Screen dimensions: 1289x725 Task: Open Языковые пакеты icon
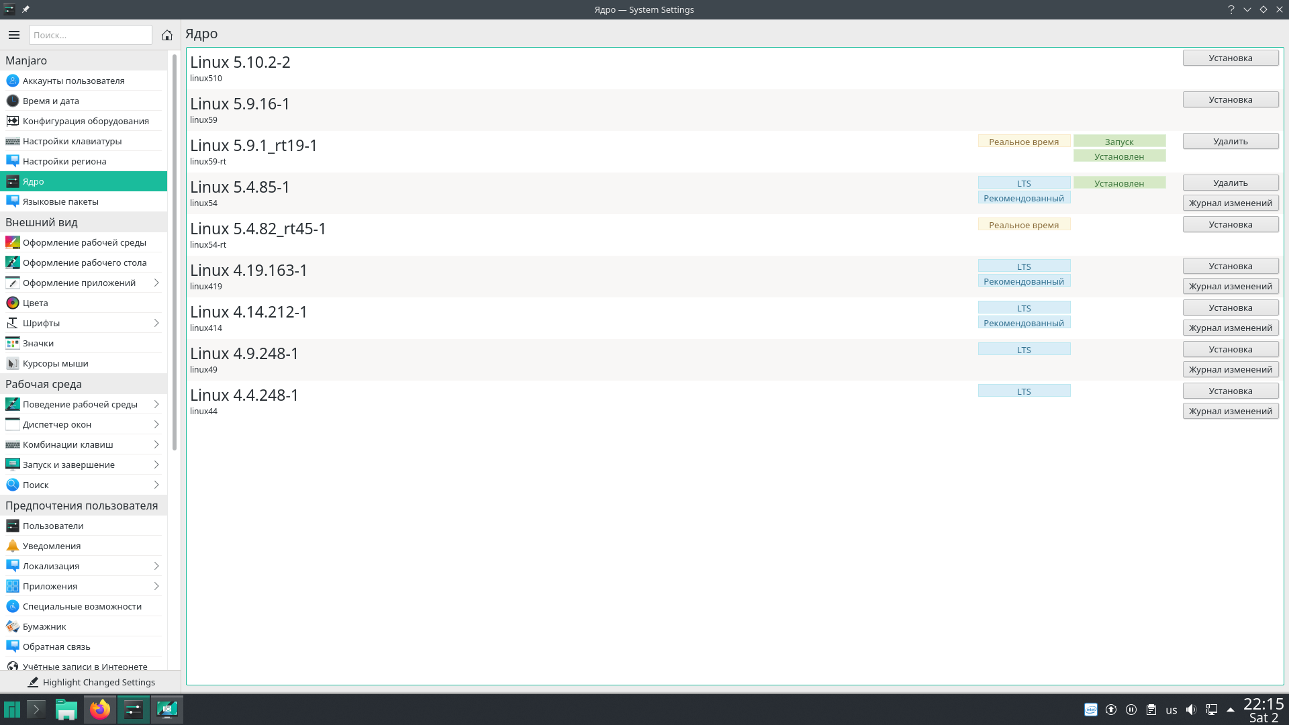coord(13,201)
